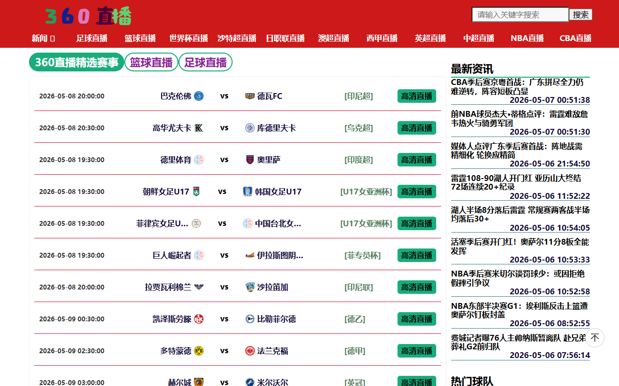
Task: Go to CBA直播 nav item
Action: pos(575,38)
